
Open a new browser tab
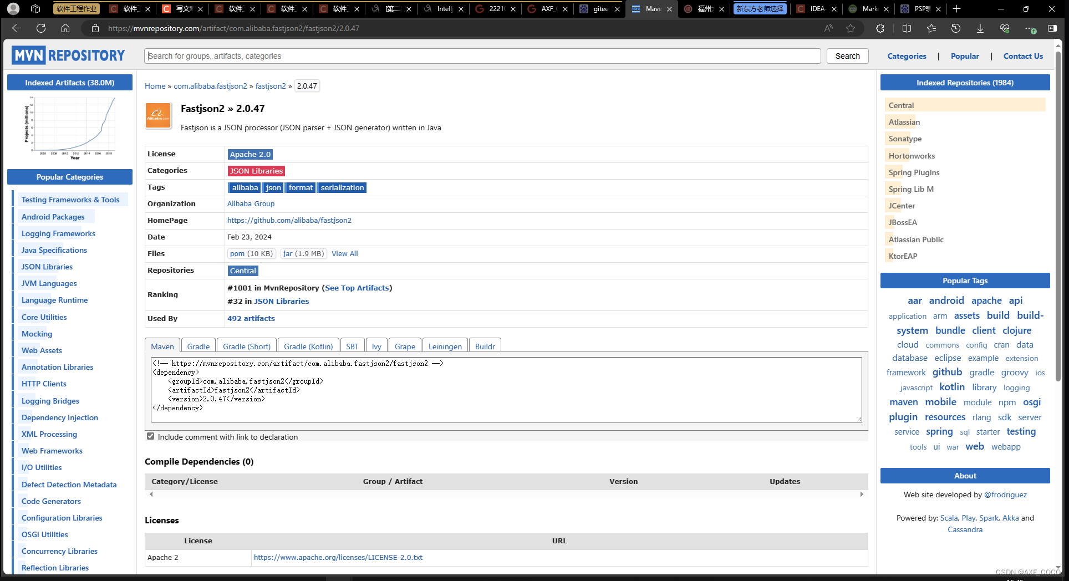point(956,8)
